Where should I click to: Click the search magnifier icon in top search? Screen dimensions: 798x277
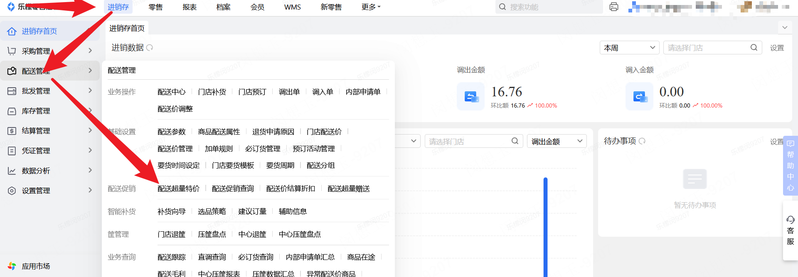[502, 7]
